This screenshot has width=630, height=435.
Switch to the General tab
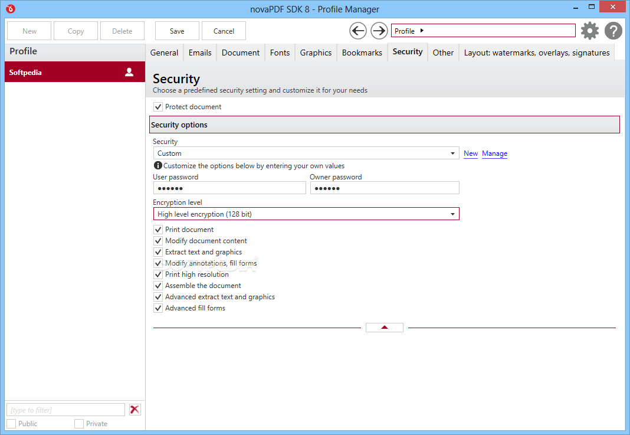164,53
